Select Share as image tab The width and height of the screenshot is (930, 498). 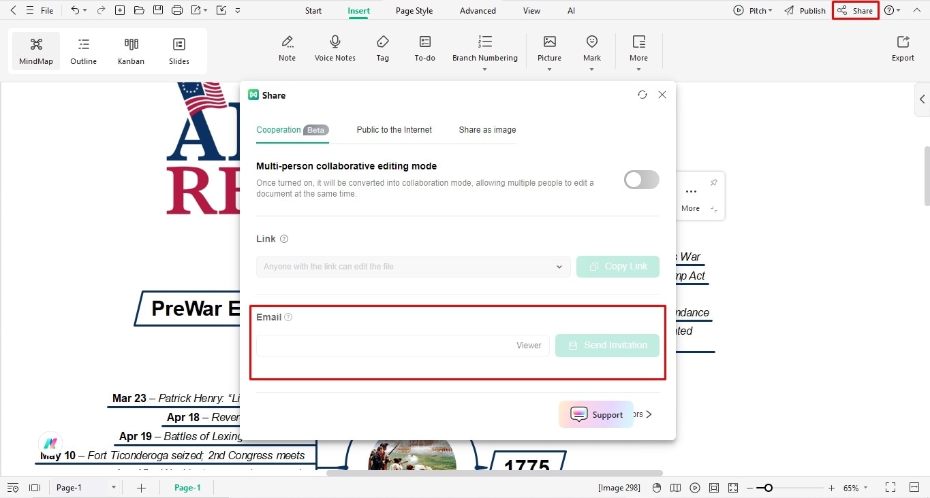coord(487,130)
